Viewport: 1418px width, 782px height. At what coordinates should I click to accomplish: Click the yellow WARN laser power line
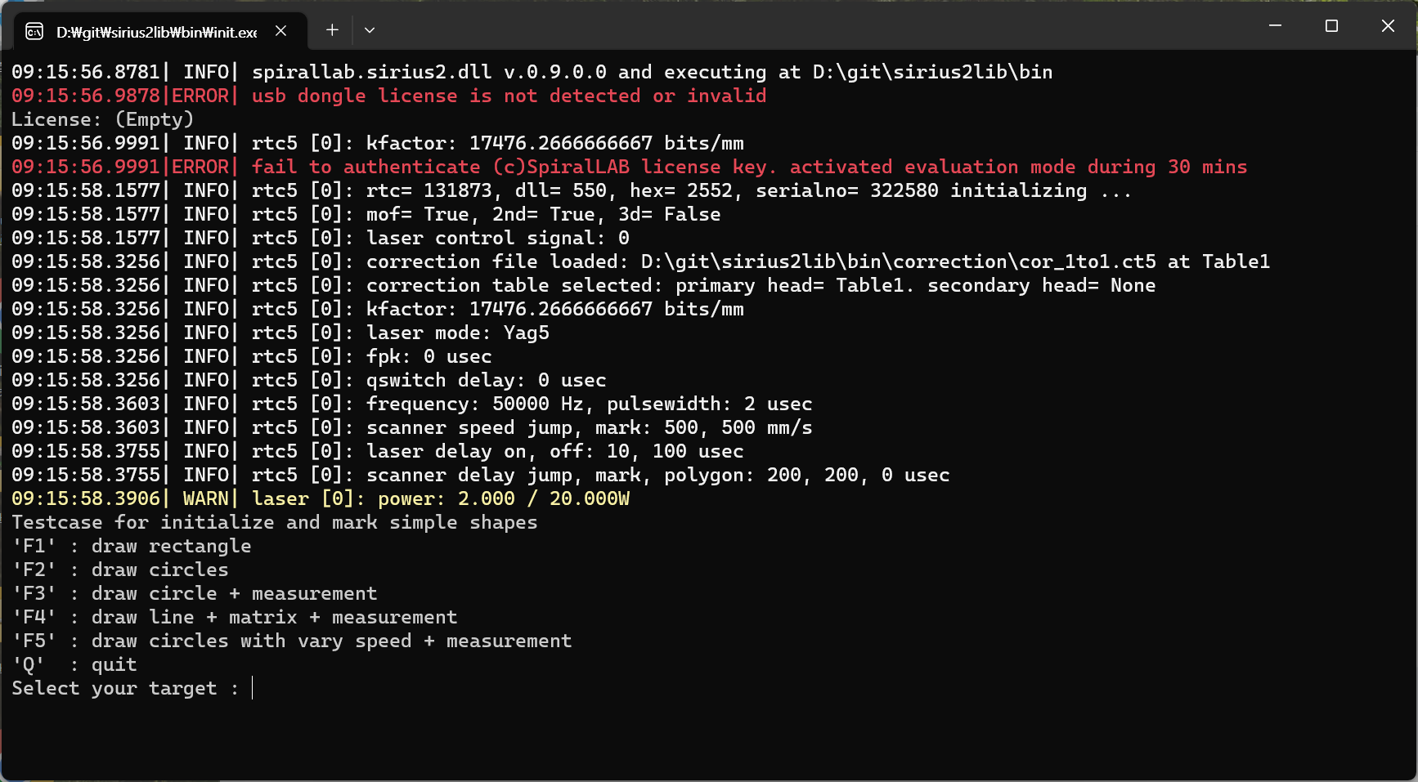coord(321,498)
